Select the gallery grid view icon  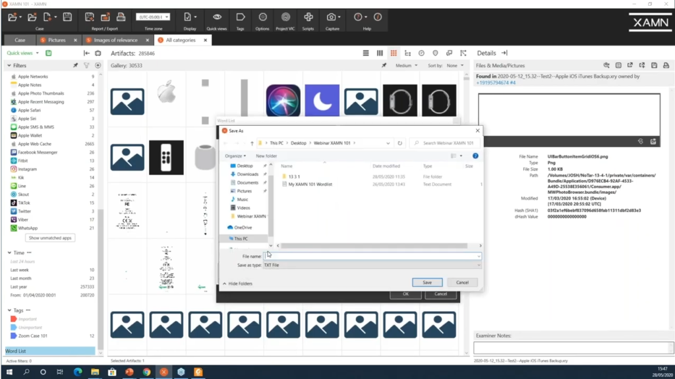pyautogui.click(x=394, y=53)
